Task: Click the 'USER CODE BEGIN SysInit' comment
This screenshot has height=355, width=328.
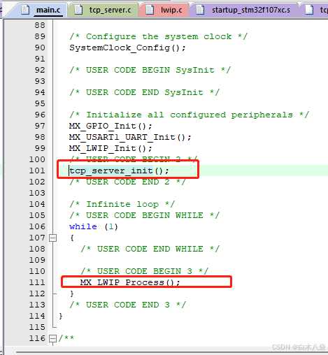Action: (150, 70)
